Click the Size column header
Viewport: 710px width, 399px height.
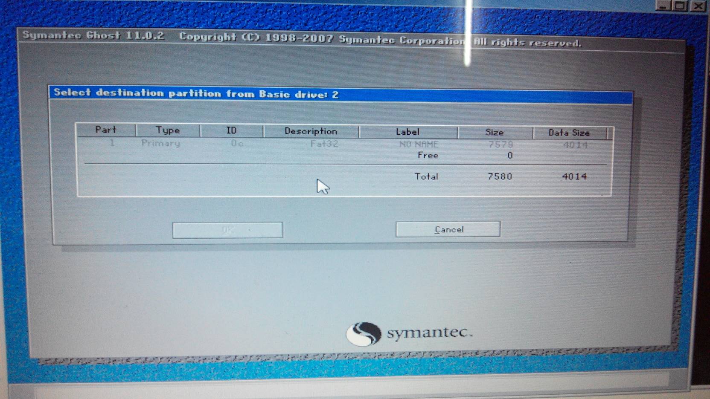pyautogui.click(x=495, y=133)
